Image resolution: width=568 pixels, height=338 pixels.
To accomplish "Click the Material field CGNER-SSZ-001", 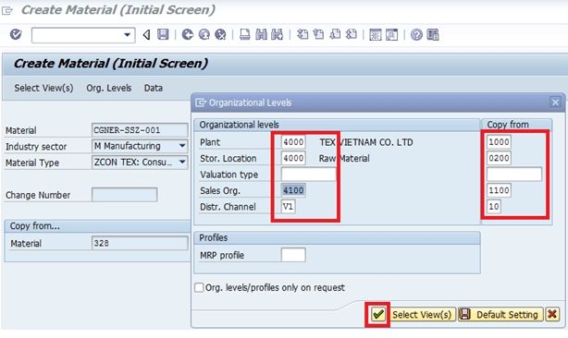I will [140, 130].
